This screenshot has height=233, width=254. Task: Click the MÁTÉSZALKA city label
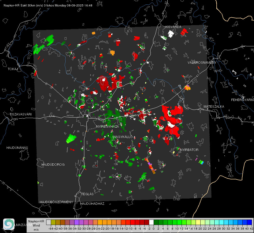[214, 107]
